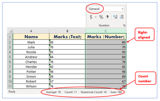
Task: Select the cell containing Andrew
Action: point(31,57)
